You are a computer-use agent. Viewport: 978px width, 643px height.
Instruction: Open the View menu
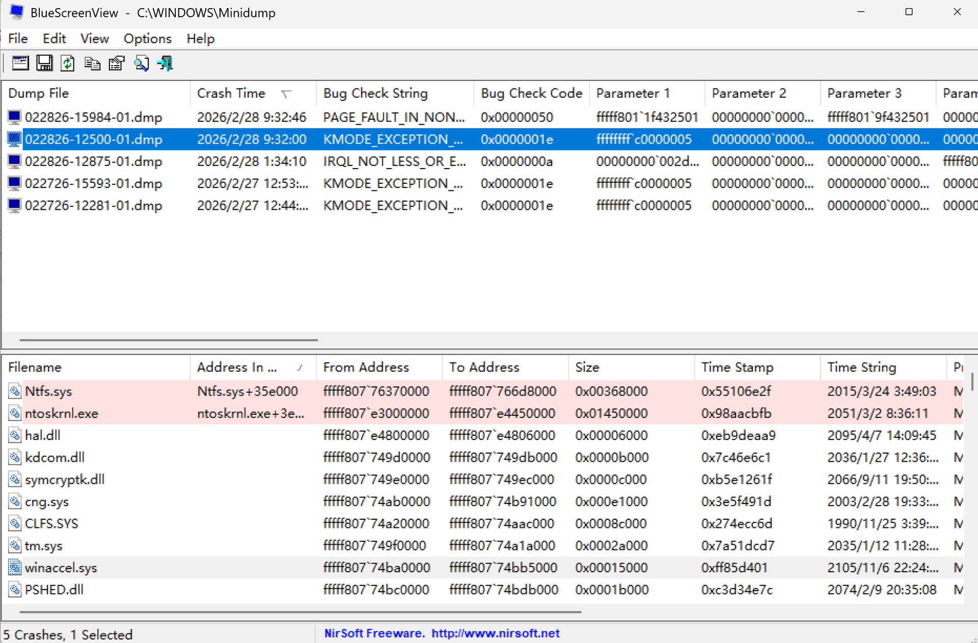click(94, 39)
